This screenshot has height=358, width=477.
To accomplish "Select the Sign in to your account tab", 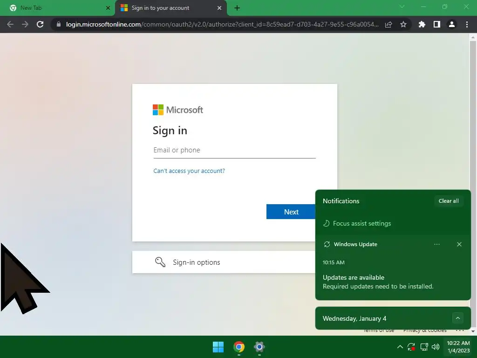I will click(x=170, y=8).
